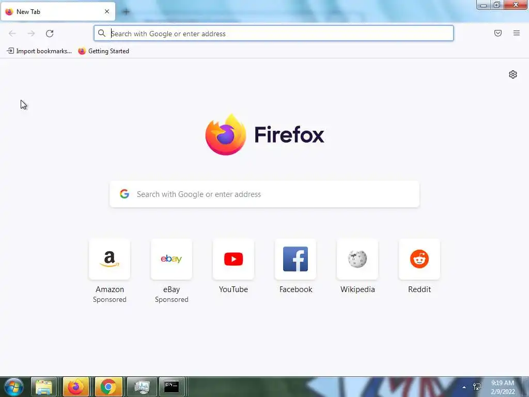Open the Reddit shortcut tile
This screenshot has height=397, width=529.
(x=419, y=259)
